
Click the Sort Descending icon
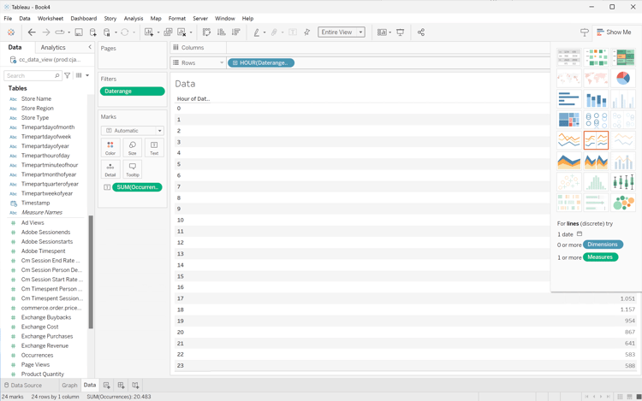236,32
